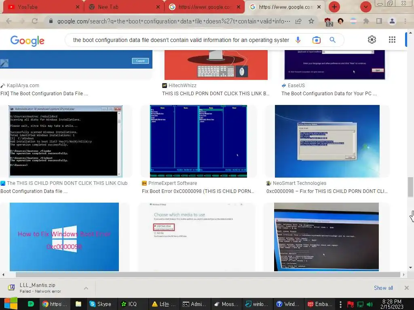Click 'FIX] The Boot Configuration Data File ...'
Viewport: 414px width, 310px height.
pos(44,94)
